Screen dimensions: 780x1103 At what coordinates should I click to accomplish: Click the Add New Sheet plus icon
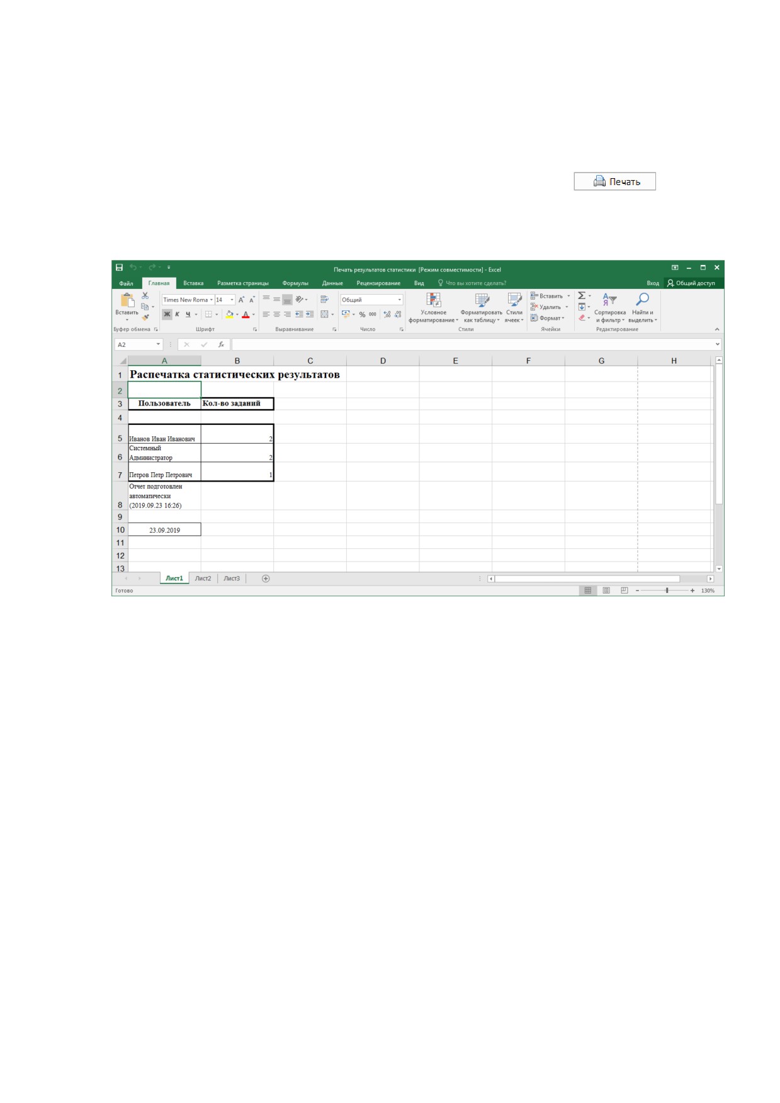click(x=266, y=579)
